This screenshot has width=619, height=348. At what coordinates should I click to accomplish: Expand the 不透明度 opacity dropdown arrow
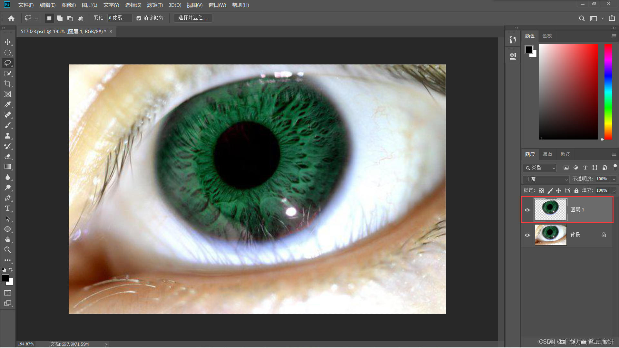coord(614,179)
